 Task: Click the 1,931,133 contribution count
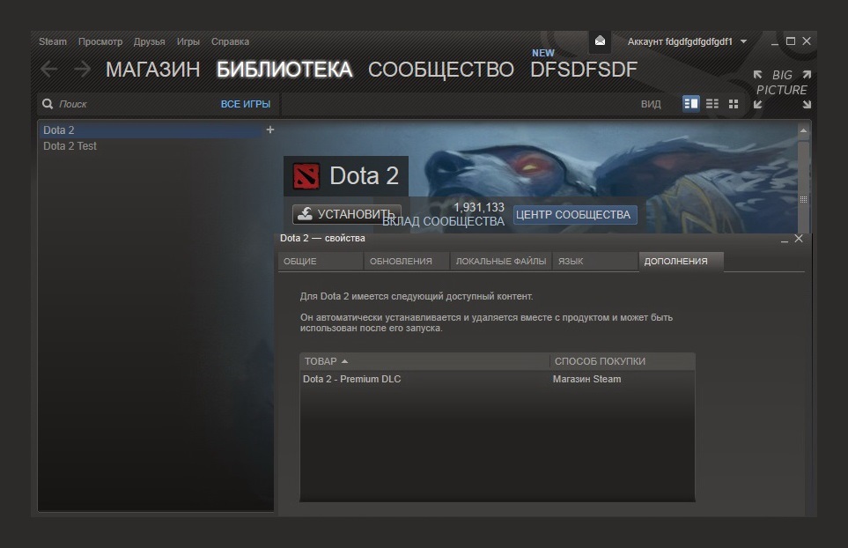coord(479,207)
